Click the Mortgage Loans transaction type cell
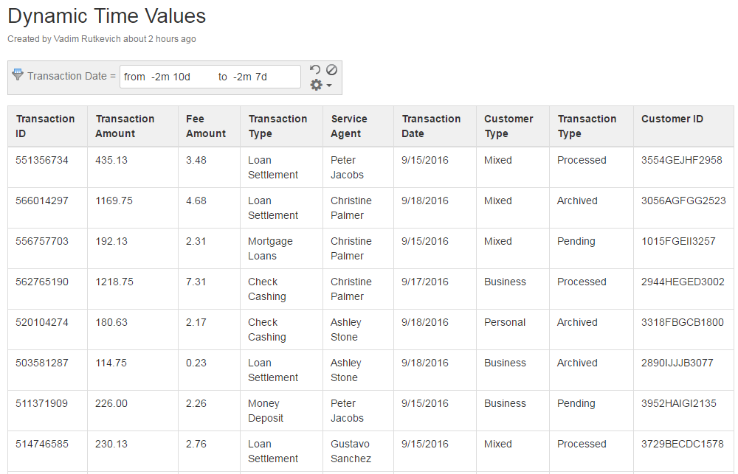Screen dimensions: 738x474 tap(270, 248)
